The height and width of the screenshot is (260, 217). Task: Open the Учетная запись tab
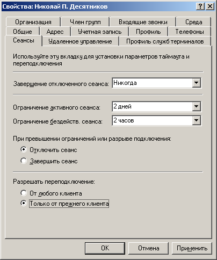pyautogui.click(x=100, y=32)
